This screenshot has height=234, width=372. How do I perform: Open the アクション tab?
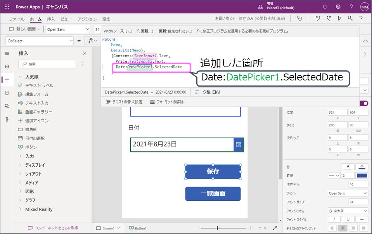click(87, 19)
